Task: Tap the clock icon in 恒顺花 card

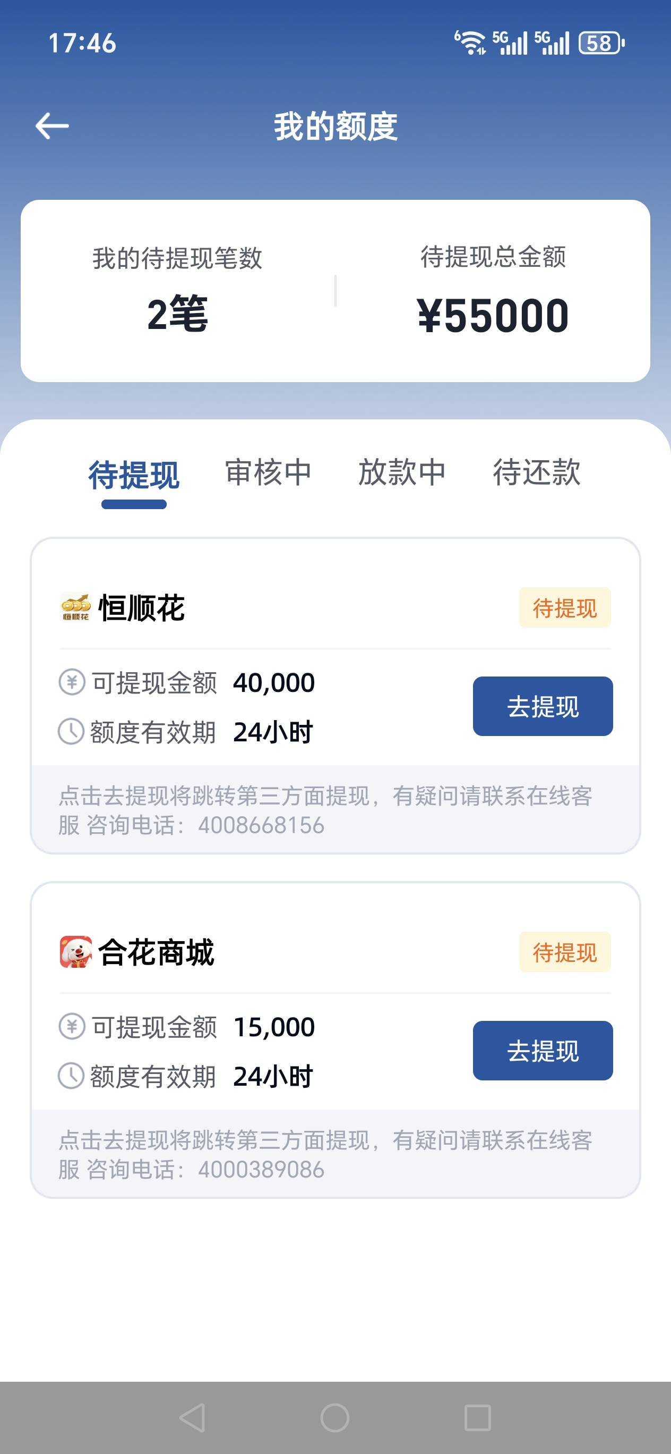Action: click(x=72, y=731)
